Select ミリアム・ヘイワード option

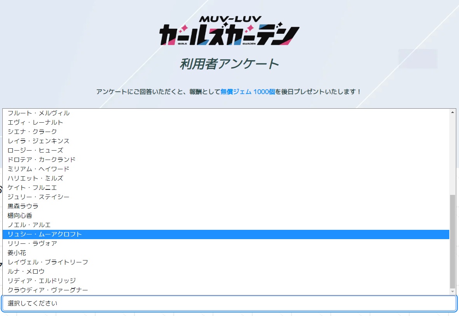click(x=38, y=169)
